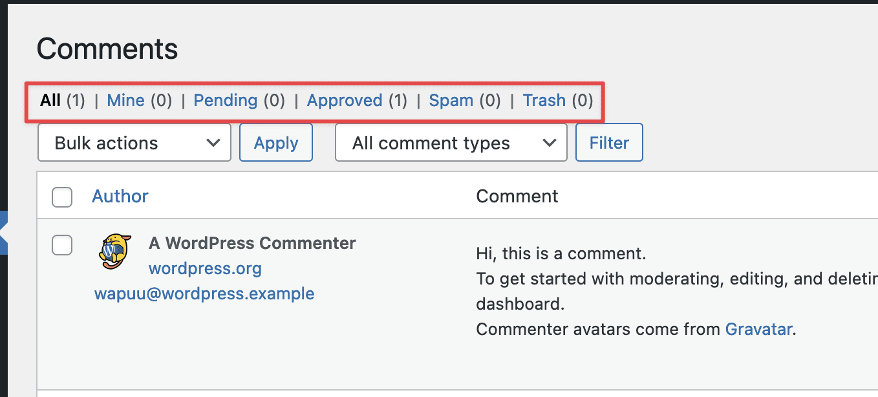Image resolution: width=878 pixels, height=397 pixels.
Task: Tick the select-all checkbox beside Author
Action: pyautogui.click(x=62, y=197)
